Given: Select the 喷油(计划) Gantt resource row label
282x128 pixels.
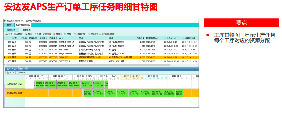Looking at the screenshot, I should point(15,93).
